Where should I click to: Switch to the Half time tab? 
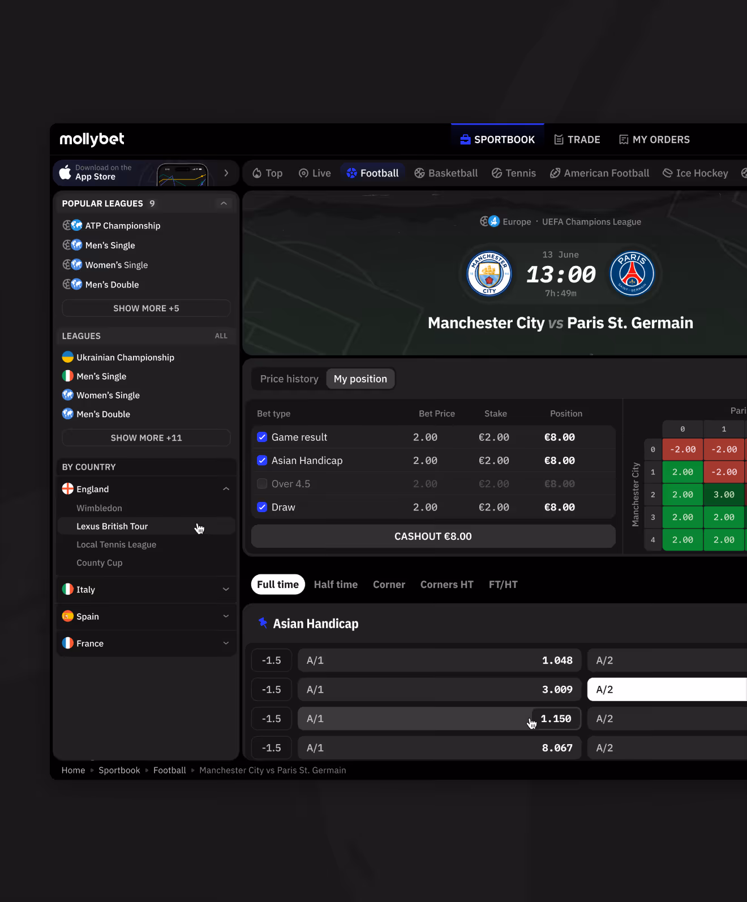(x=336, y=585)
